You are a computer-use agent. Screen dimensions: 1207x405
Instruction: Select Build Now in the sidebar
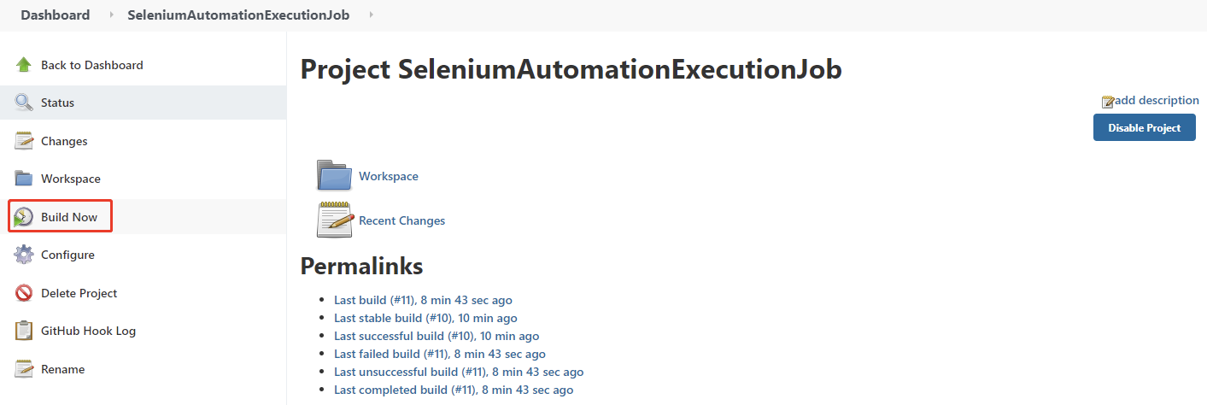tap(69, 217)
